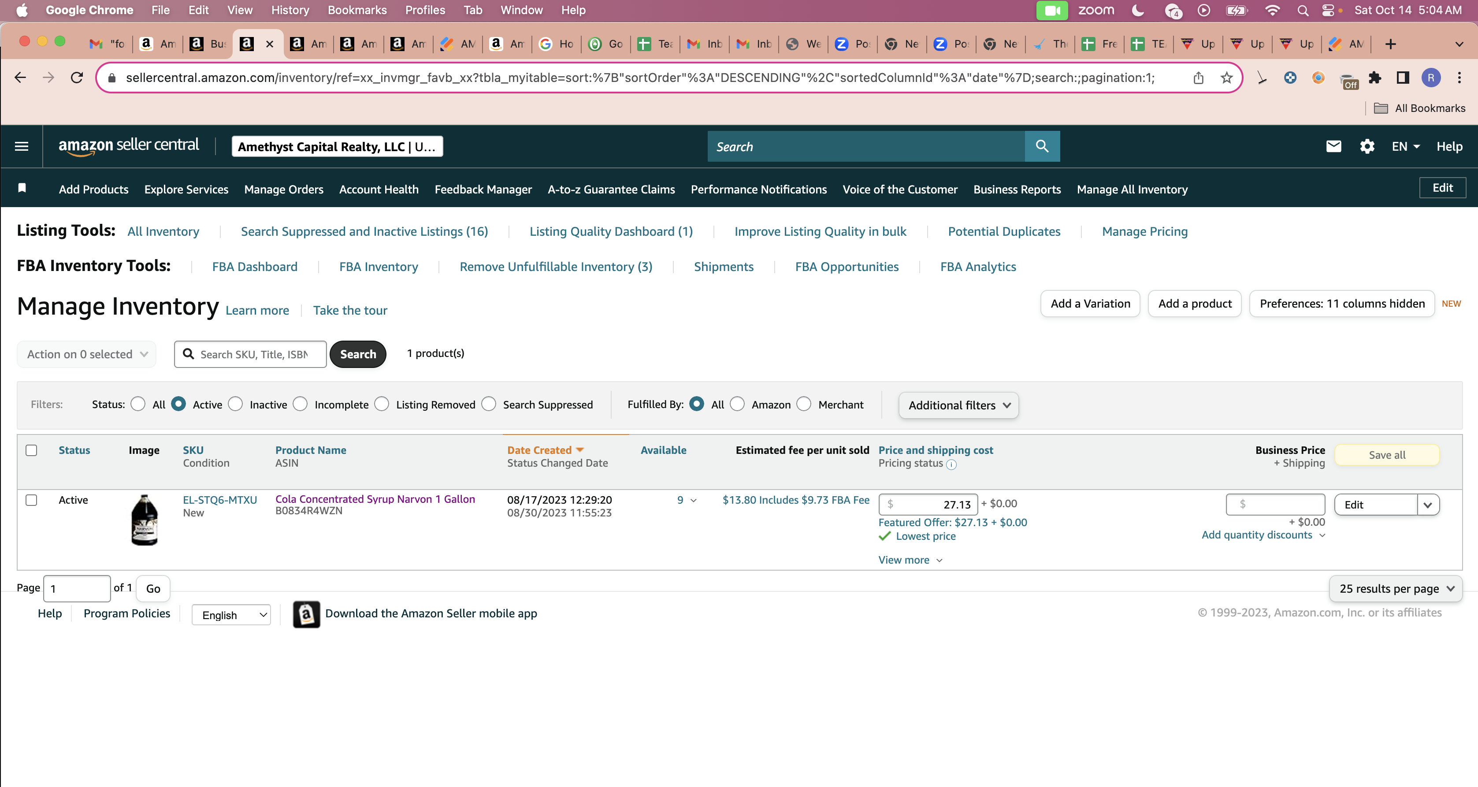Click the share icon in address bar
The width and height of the screenshot is (1478, 787).
tap(1198, 78)
